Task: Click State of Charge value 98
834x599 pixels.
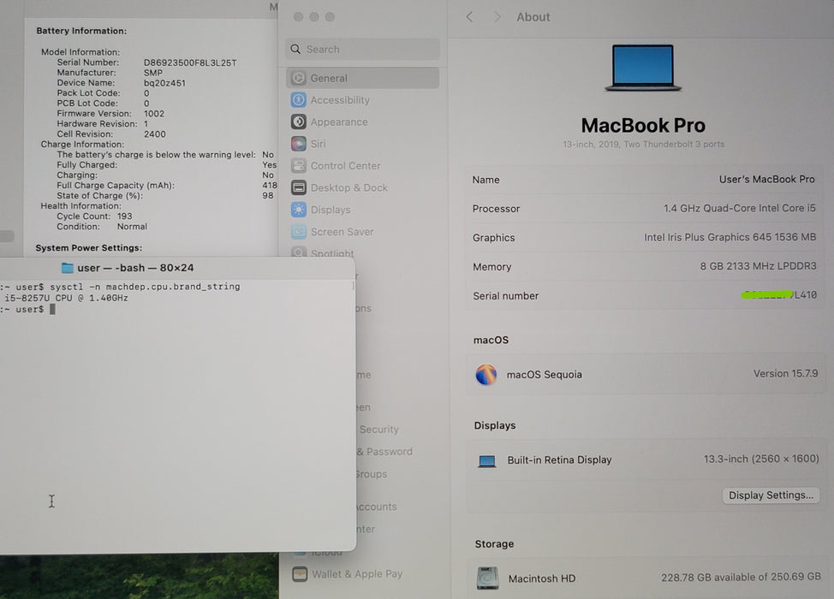Action: click(x=267, y=196)
